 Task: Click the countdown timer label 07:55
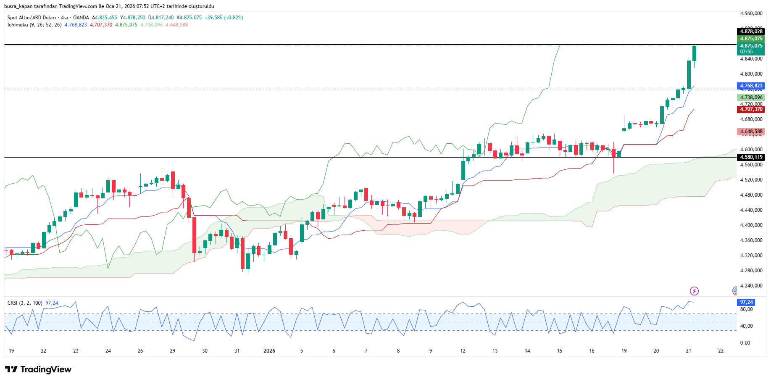pos(746,52)
